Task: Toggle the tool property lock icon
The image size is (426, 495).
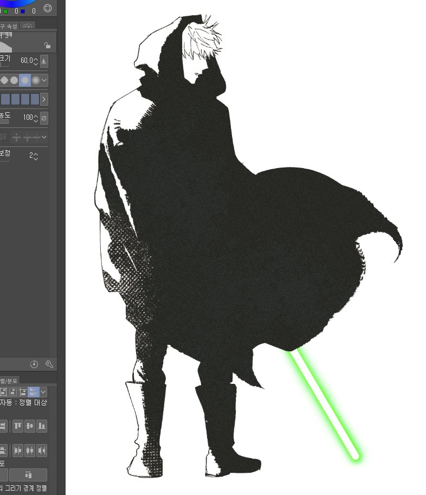Action: pos(47,46)
